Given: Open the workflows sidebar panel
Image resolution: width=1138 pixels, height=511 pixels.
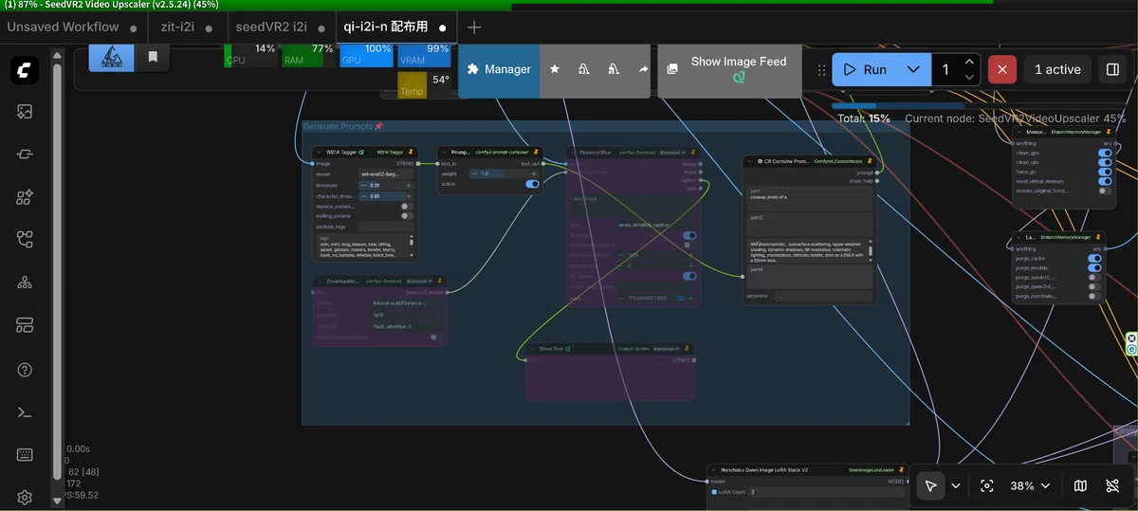Looking at the screenshot, I should [26, 240].
